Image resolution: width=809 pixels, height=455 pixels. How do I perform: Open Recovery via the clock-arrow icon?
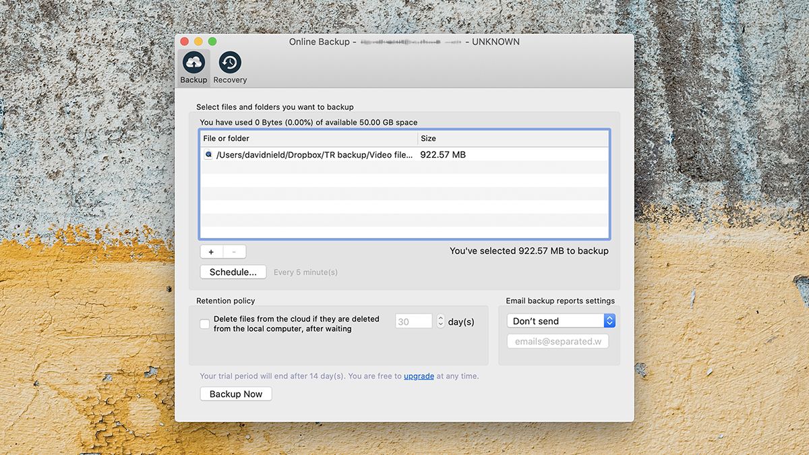[229, 61]
